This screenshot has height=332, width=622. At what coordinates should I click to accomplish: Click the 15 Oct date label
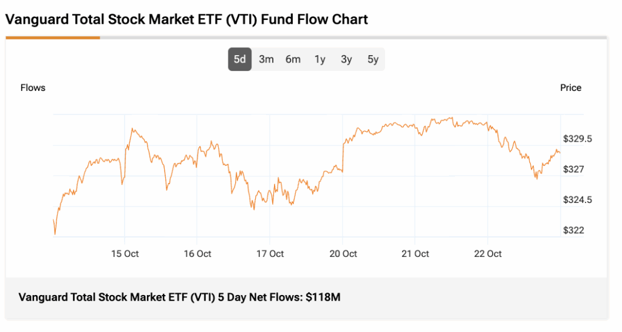click(x=125, y=254)
